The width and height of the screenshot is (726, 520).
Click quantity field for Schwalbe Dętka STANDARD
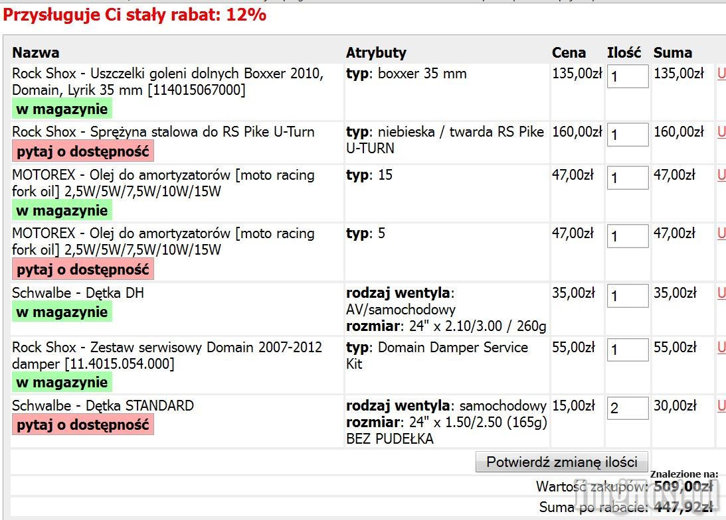[x=628, y=408]
